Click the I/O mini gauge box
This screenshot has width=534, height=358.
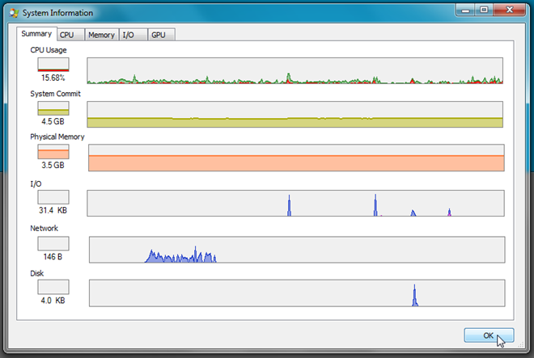[53, 197]
